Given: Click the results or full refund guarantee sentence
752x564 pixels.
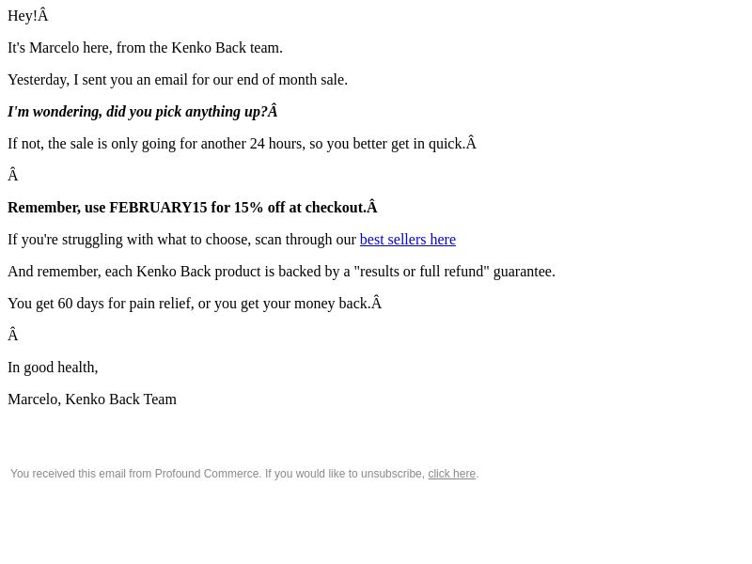Looking at the screenshot, I should tap(281, 272).
